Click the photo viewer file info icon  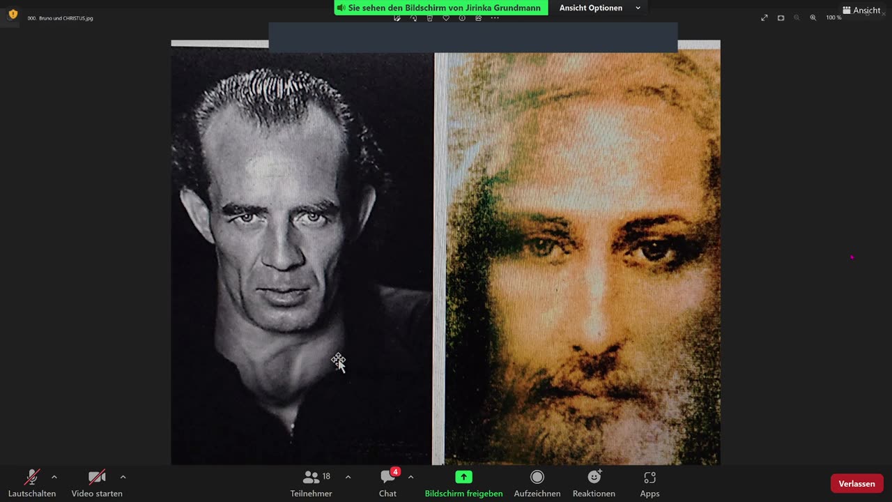[x=462, y=18]
